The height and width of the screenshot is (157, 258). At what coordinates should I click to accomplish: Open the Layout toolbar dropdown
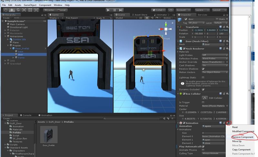point(219,10)
